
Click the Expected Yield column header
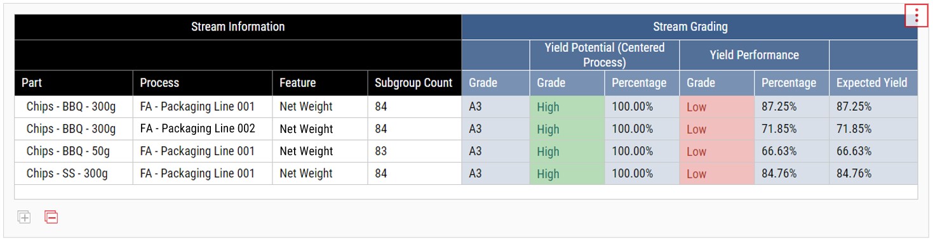873,83
